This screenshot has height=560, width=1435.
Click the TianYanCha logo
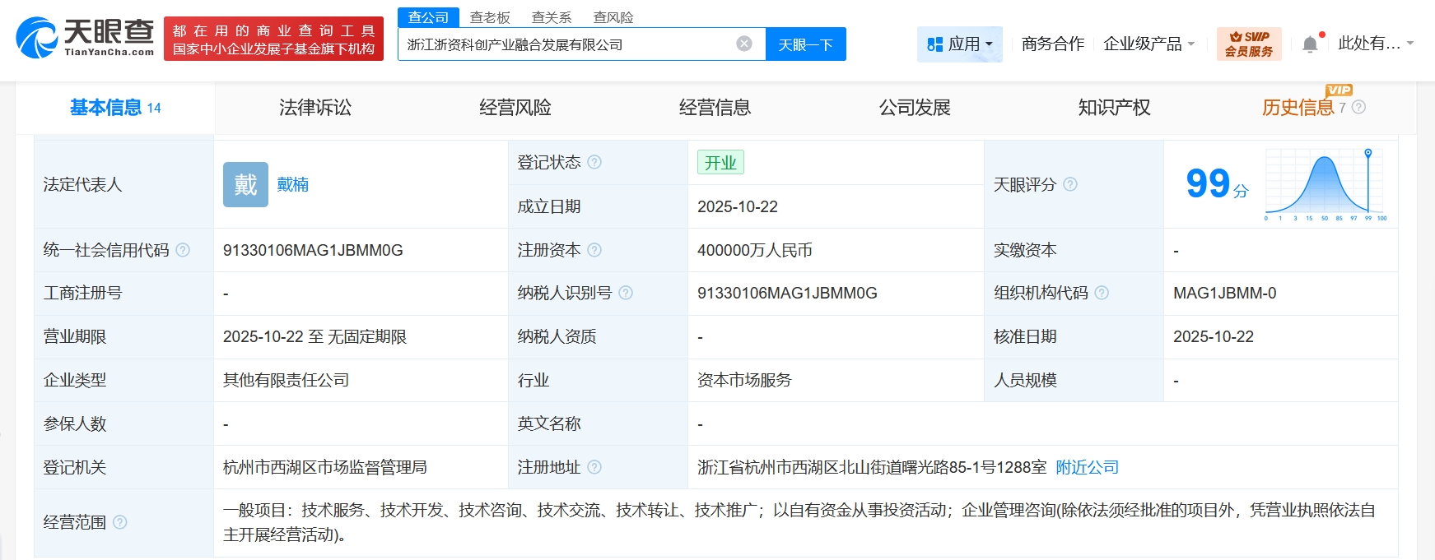tap(85, 38)
